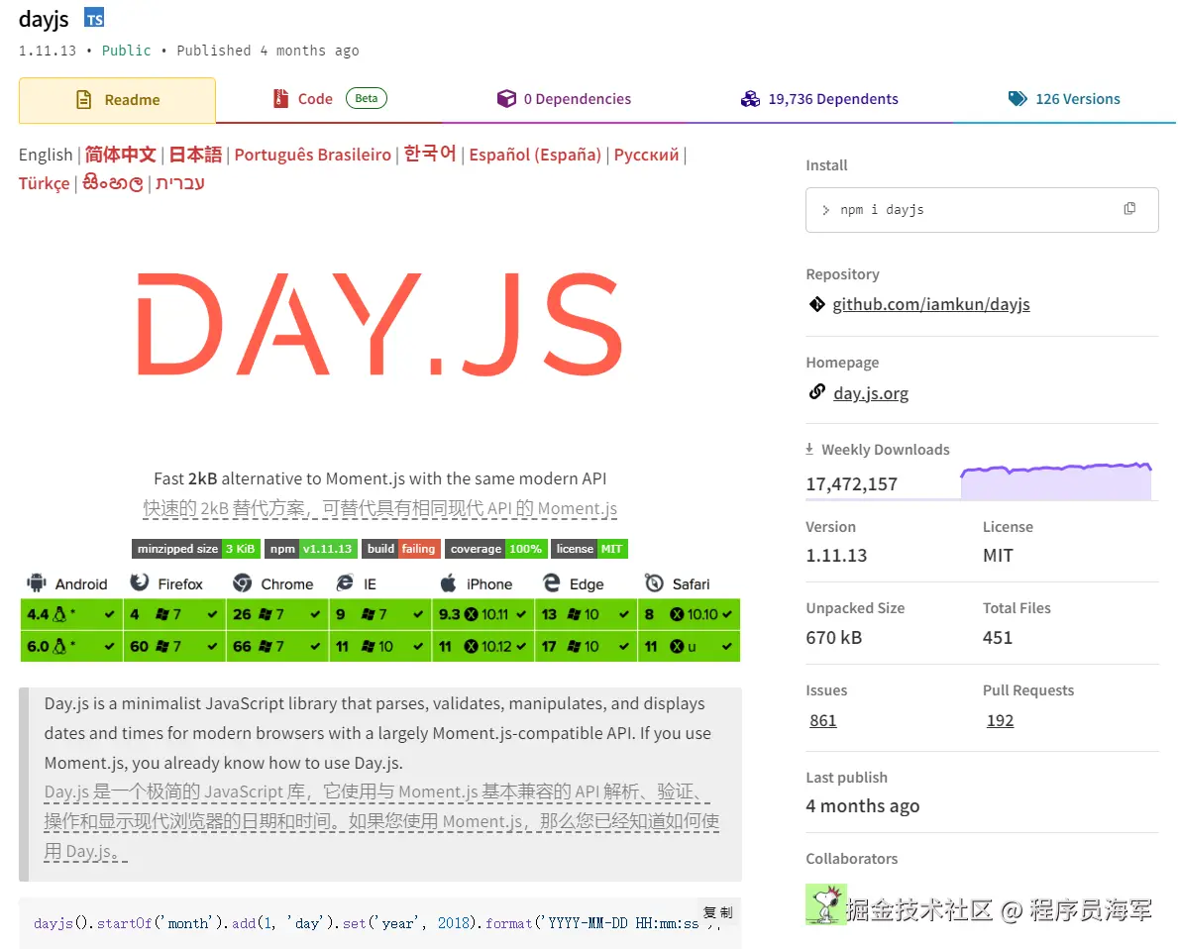Open the 192 pull requests link

[1000, 720]
